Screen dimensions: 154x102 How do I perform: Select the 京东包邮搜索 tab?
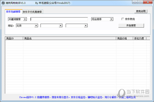13,12
